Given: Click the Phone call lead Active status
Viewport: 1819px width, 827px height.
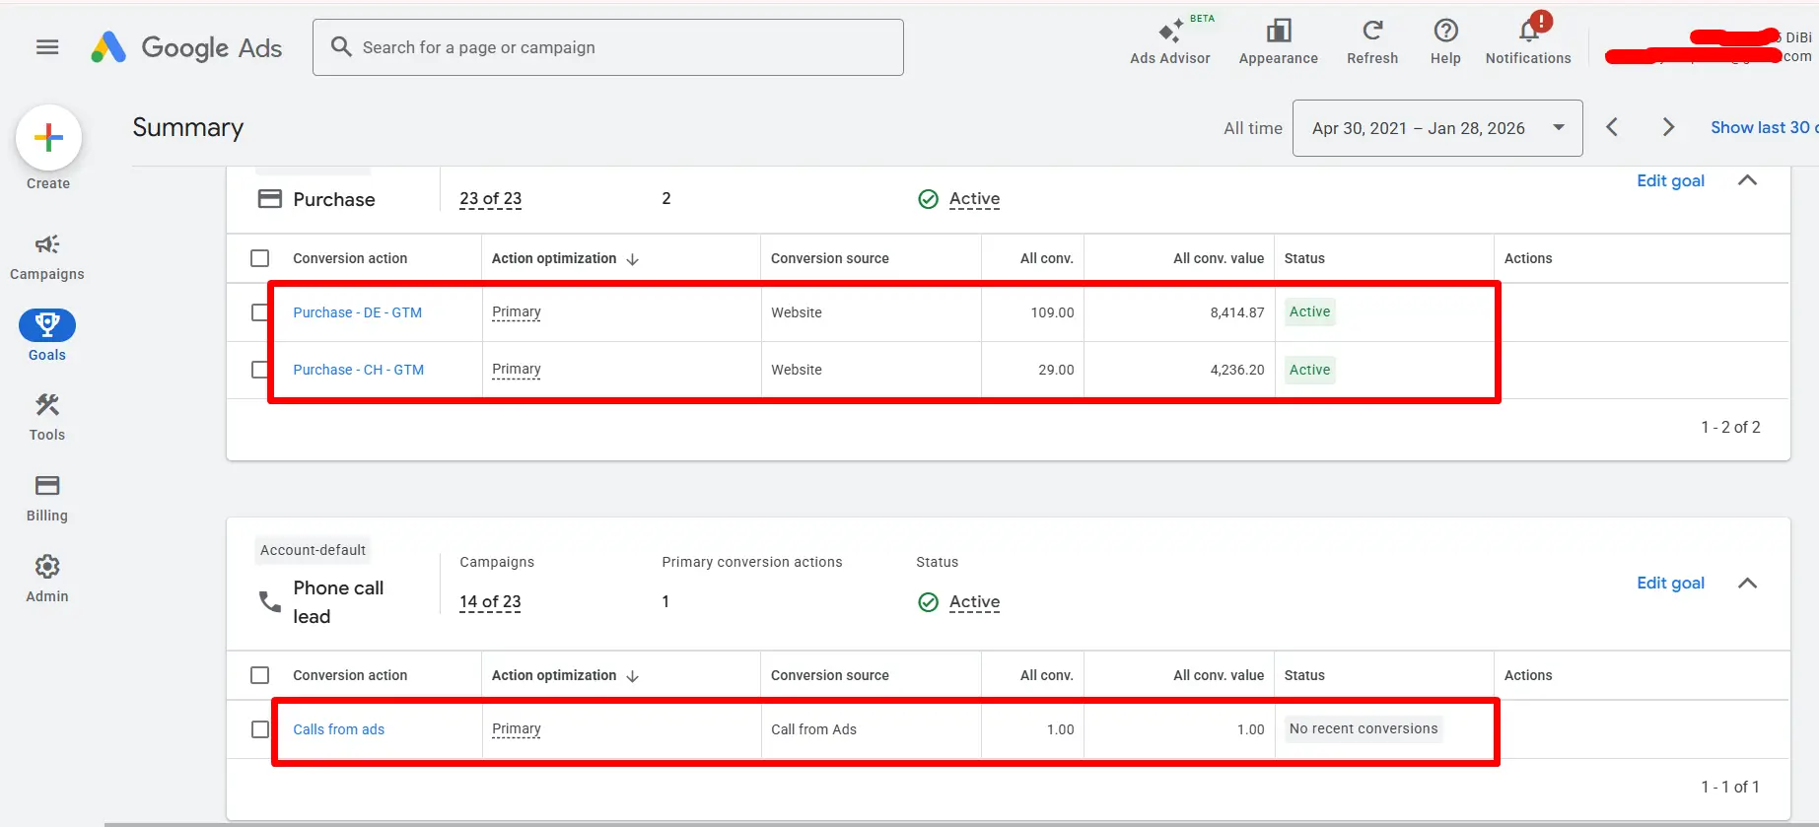Looking at the screenshot, I should click(974, 602).
